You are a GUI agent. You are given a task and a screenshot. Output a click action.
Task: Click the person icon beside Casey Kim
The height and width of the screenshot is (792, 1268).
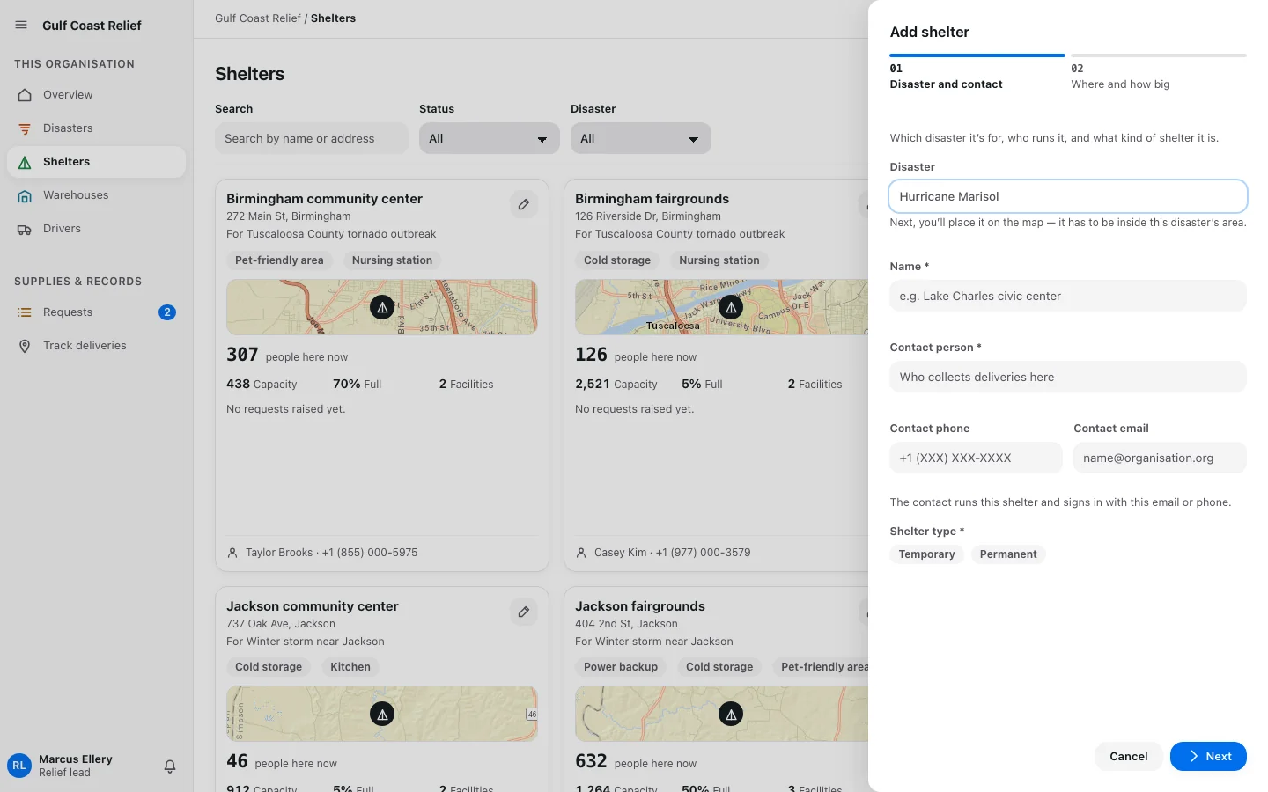(x=581, y=553)
